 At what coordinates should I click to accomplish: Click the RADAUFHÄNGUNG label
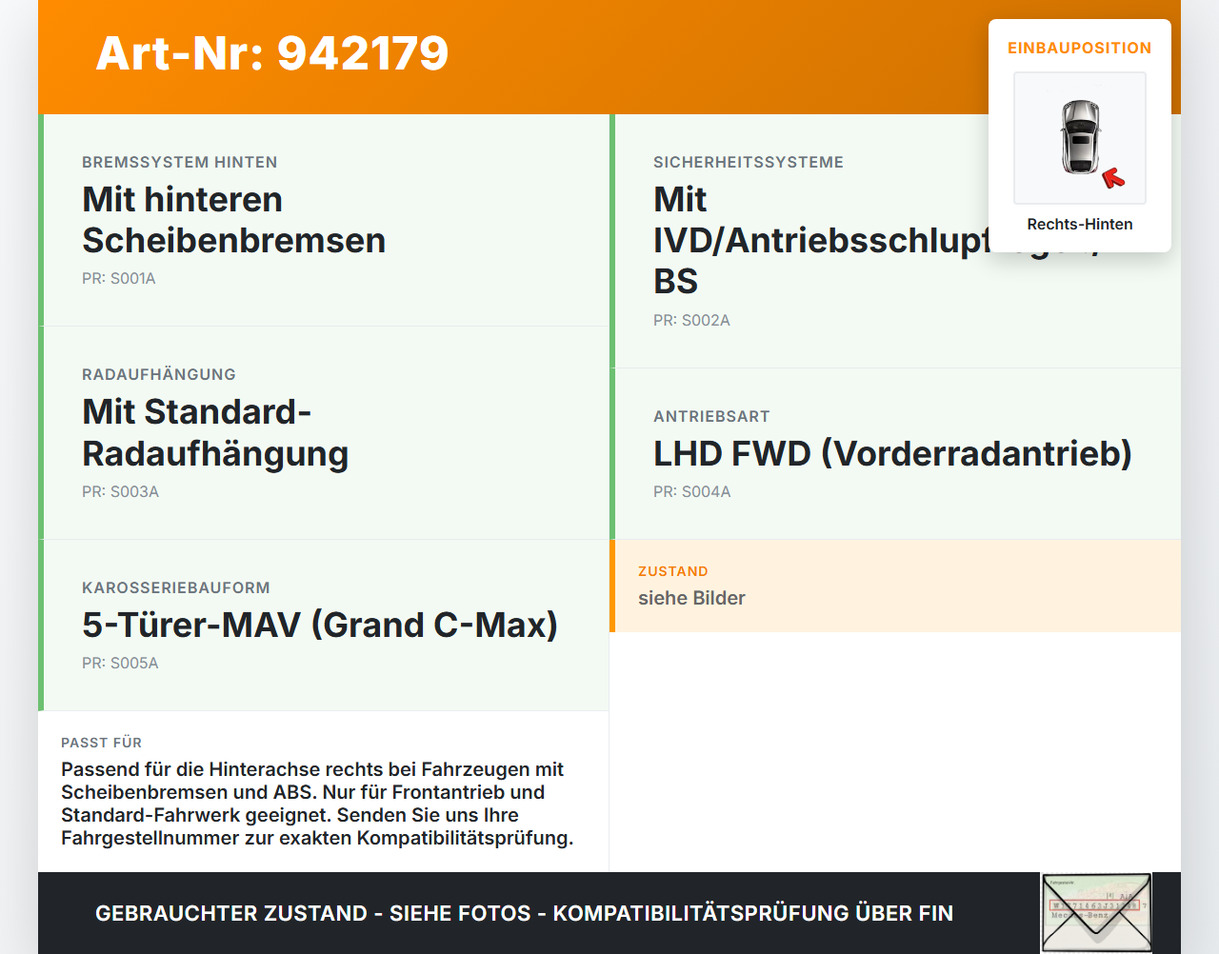tap(159, 375)
